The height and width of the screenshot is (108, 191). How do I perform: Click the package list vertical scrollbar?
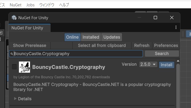pos(178,85)
